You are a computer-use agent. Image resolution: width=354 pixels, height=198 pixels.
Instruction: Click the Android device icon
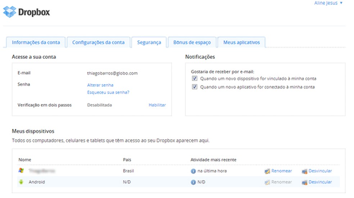tap(21, 182)
